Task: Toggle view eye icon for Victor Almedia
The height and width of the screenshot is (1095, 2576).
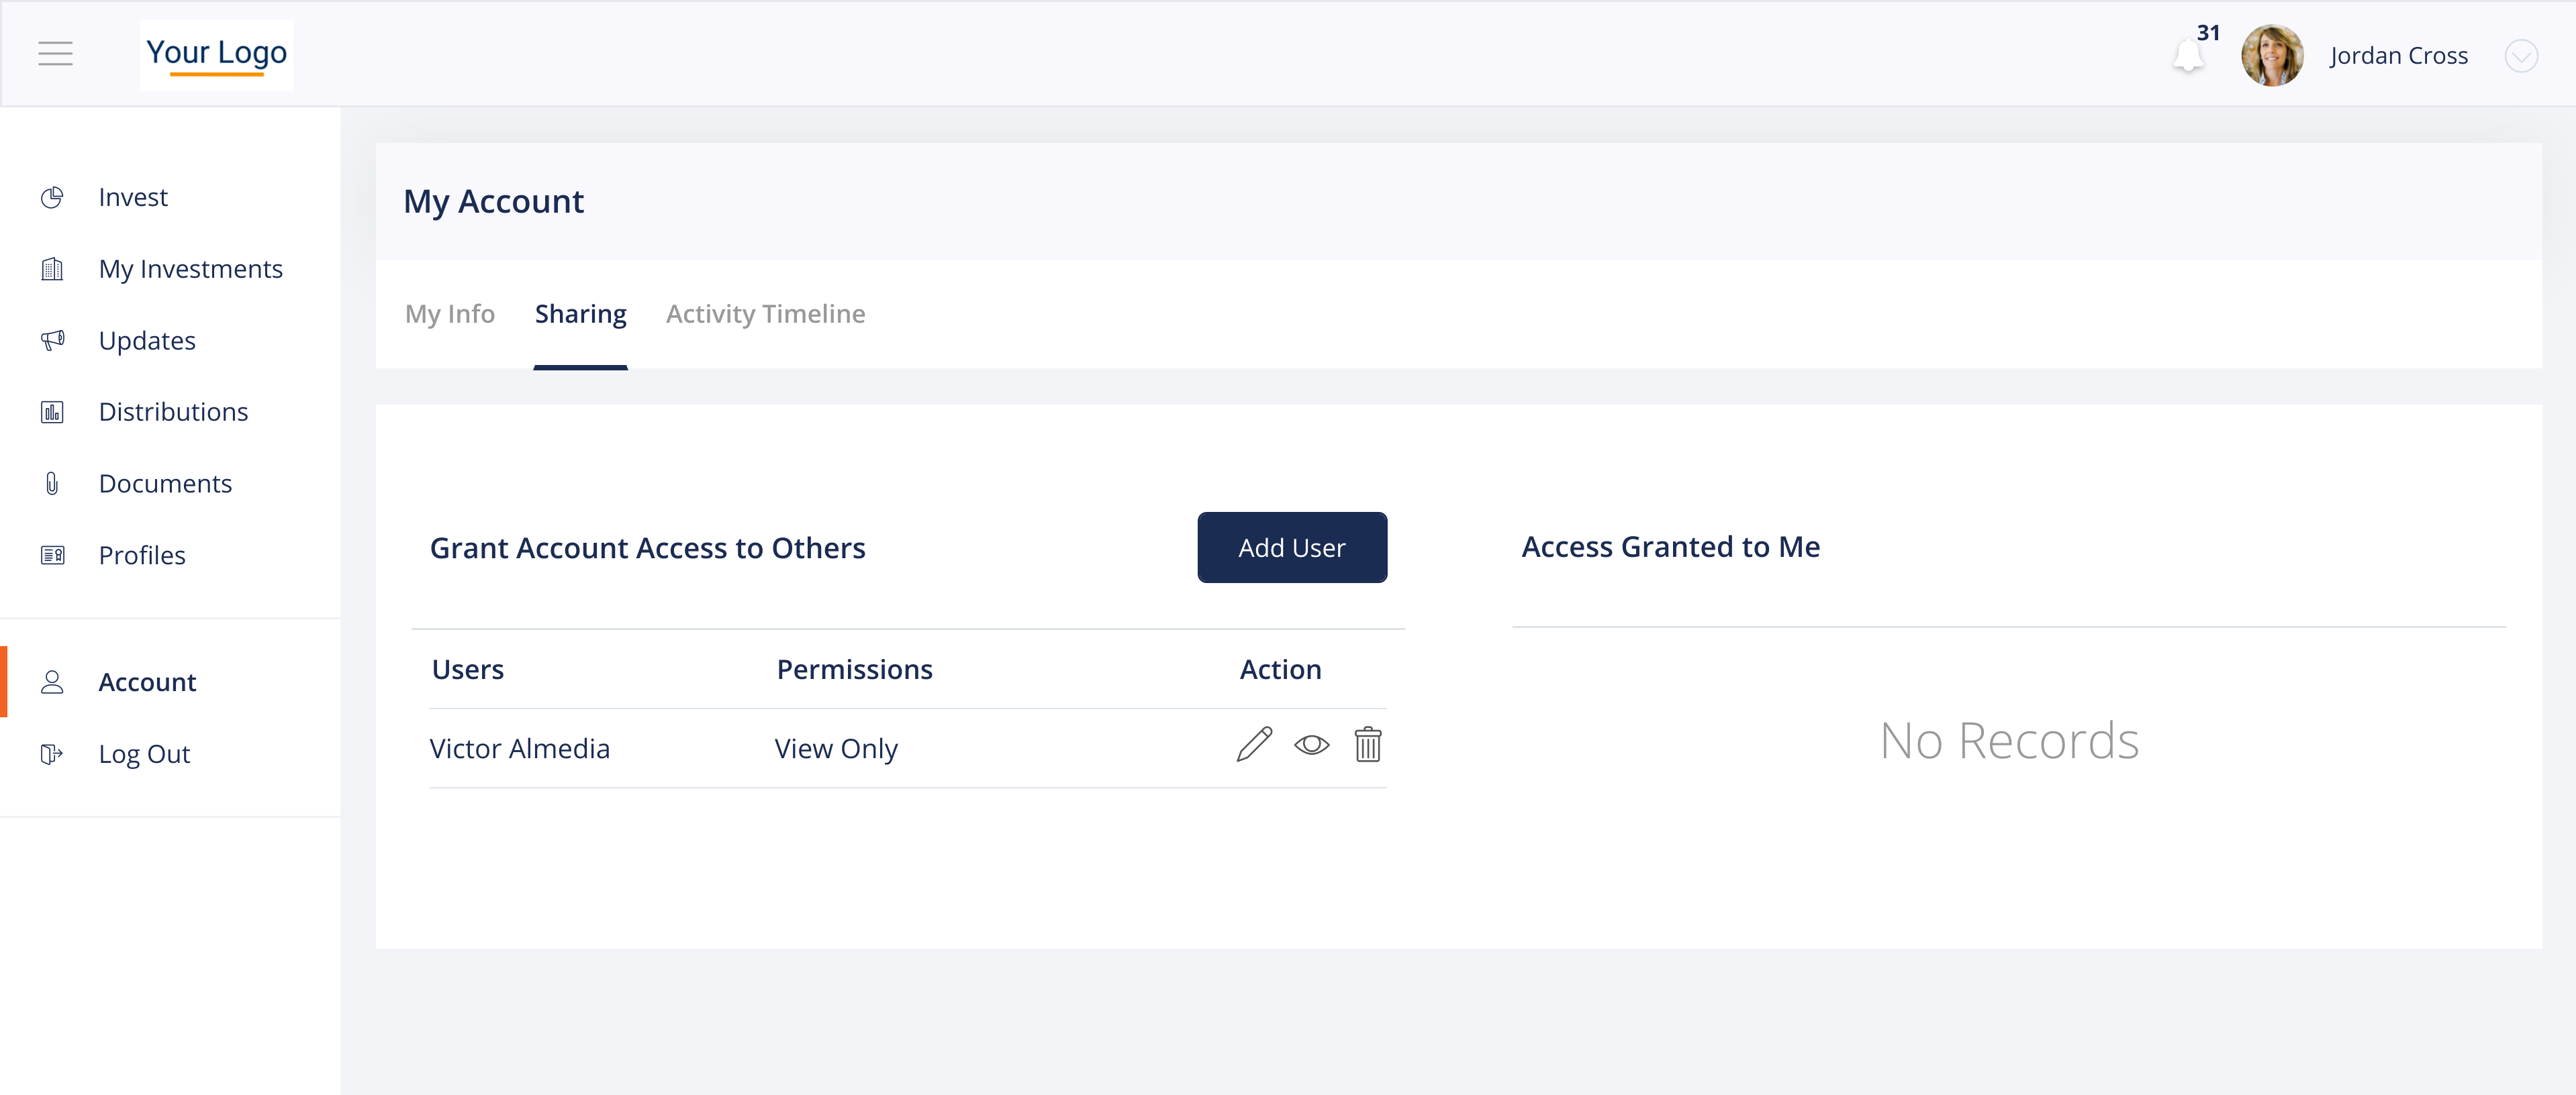Action: pyautogui.click(x=1311, y=745)
